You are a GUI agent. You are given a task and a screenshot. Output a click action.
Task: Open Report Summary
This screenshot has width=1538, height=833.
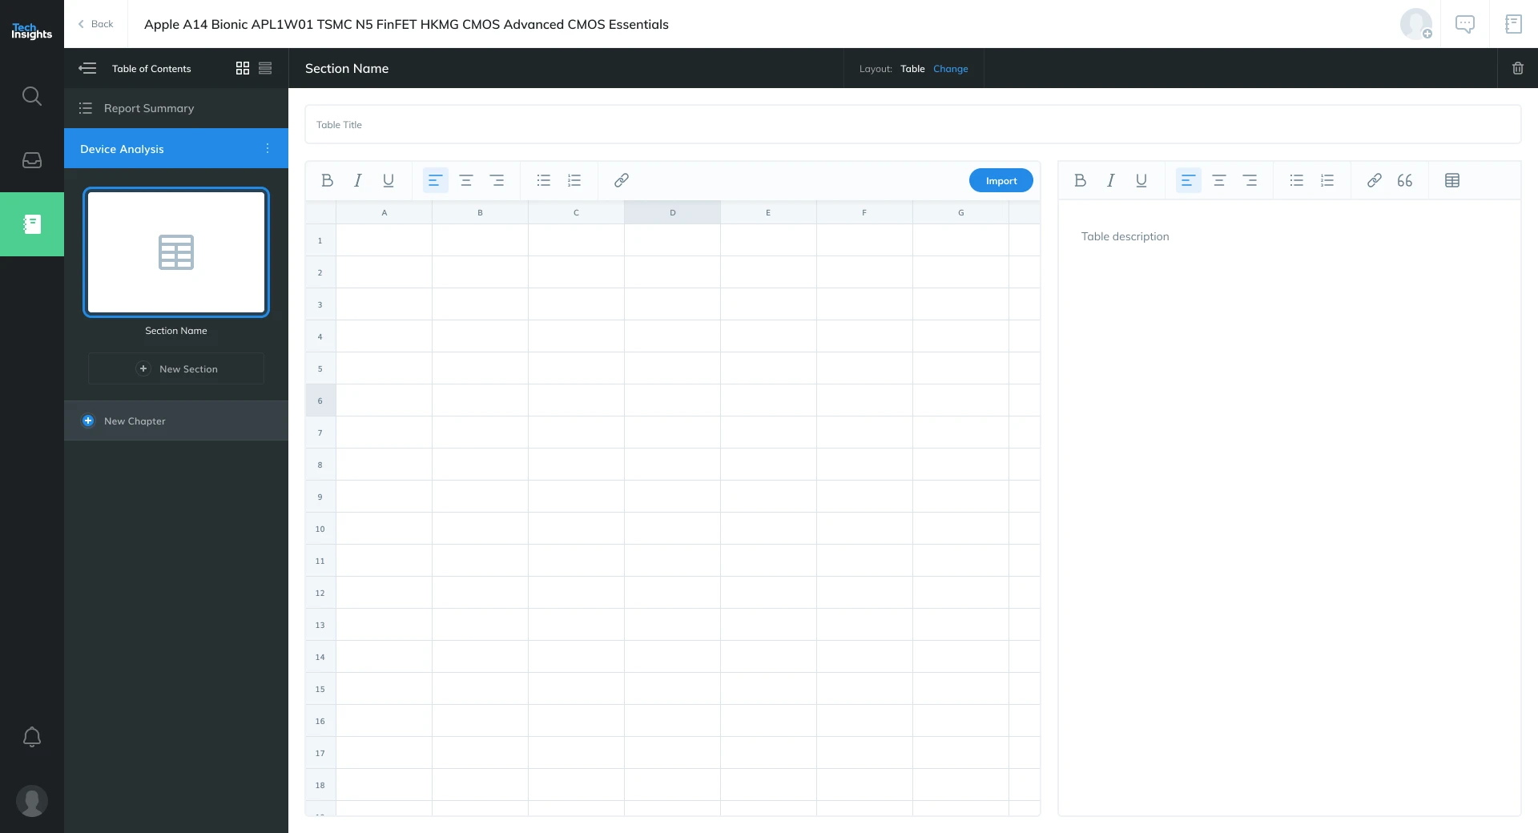(149, 108)
